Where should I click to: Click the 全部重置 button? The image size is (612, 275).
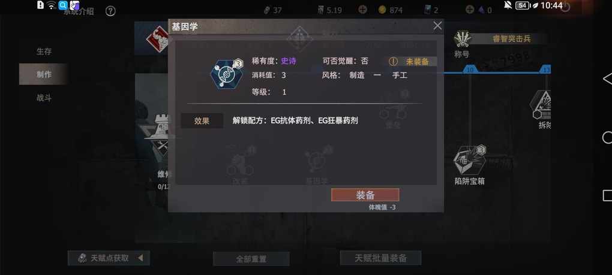[x=251, y=259]
